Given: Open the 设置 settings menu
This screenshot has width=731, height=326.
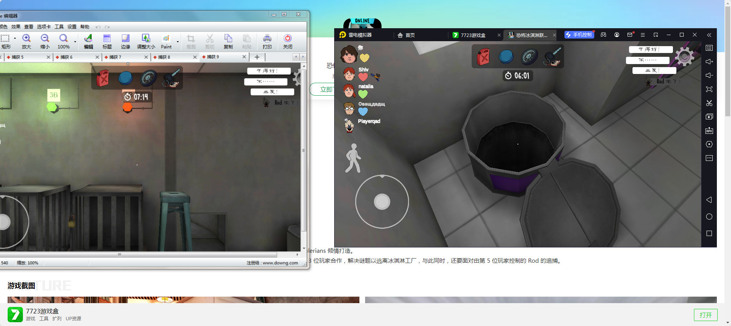Looking at the screenshot, I should (x=72, y=27).
